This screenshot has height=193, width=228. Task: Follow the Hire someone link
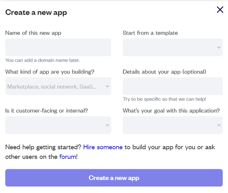[x=103, y=147]
